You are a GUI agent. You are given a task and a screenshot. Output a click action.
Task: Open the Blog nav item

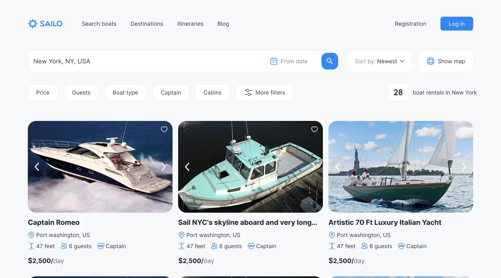point(223,24)
